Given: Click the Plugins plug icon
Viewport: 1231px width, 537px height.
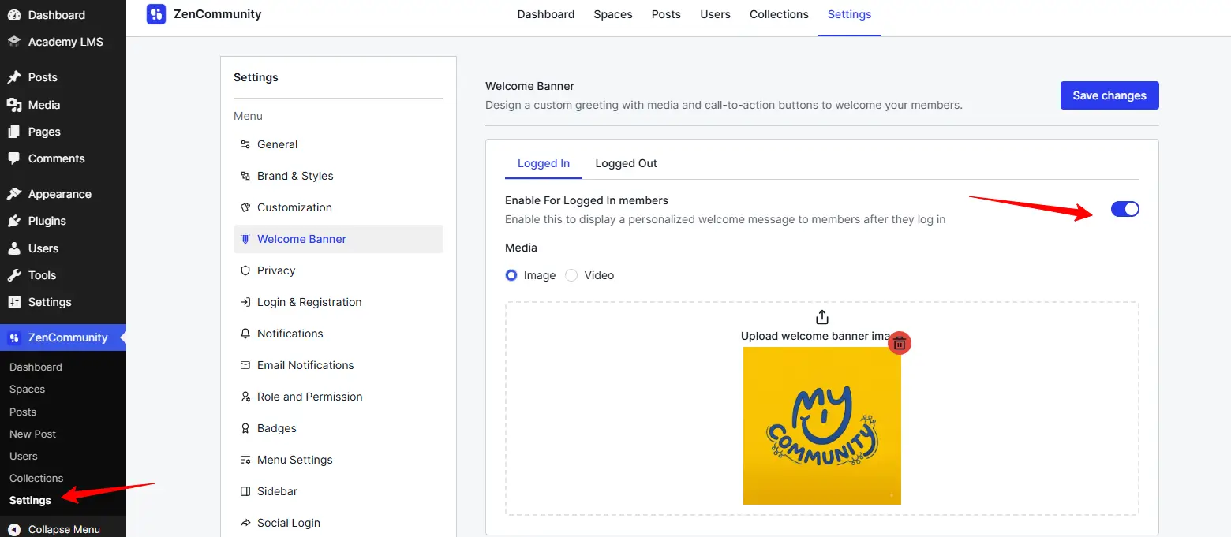Looking at the screenshot, I should tap(14, 221).
